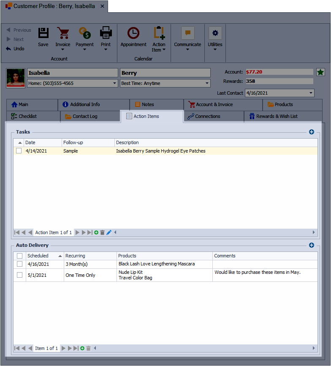
Task: Open the Invoice shopping cart icon
Action: (63, 33)
